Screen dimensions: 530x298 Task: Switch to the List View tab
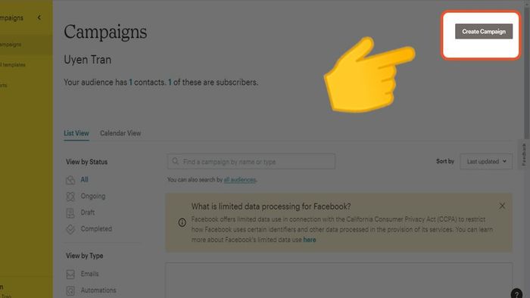click(76, 133)
